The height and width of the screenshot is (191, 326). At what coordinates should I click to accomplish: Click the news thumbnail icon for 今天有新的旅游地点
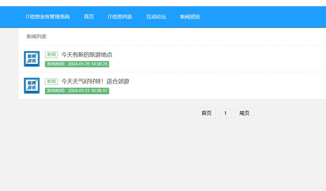32,59
